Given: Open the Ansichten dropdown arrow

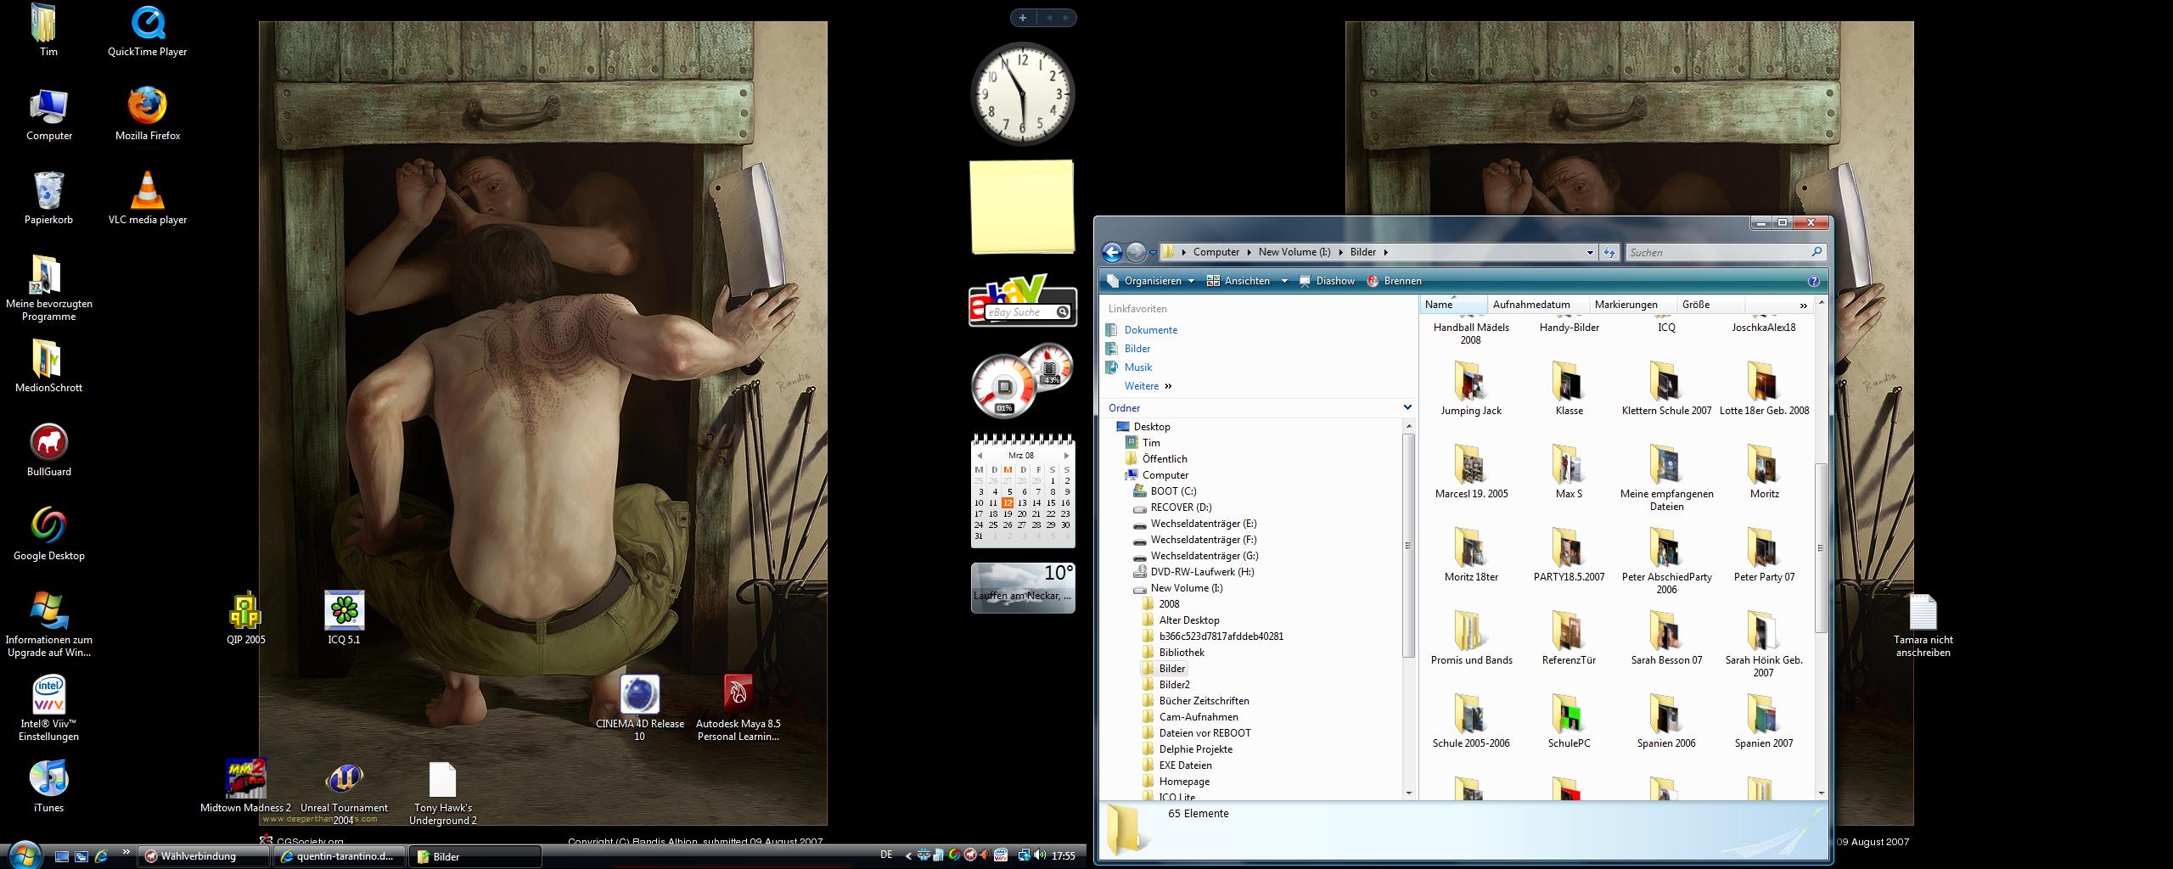Looking at the screenshot, I should coord(1283,281).
